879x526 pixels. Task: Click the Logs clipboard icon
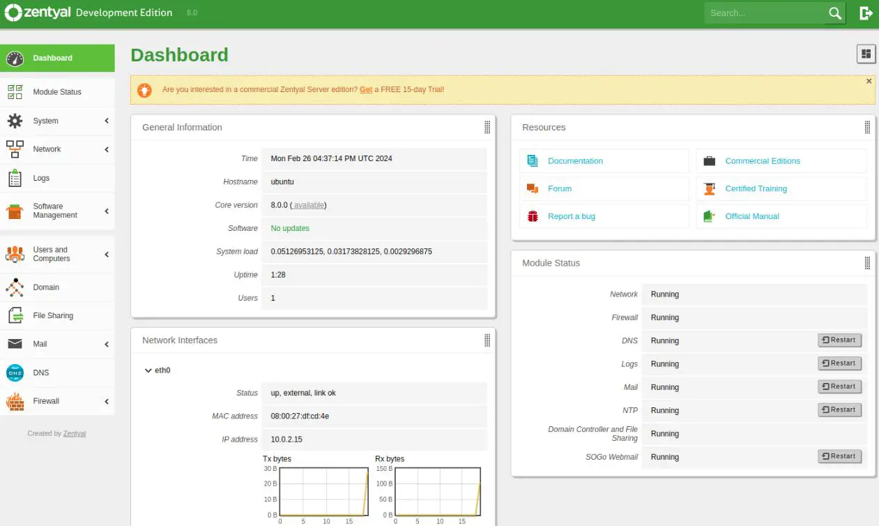(15, 177)
